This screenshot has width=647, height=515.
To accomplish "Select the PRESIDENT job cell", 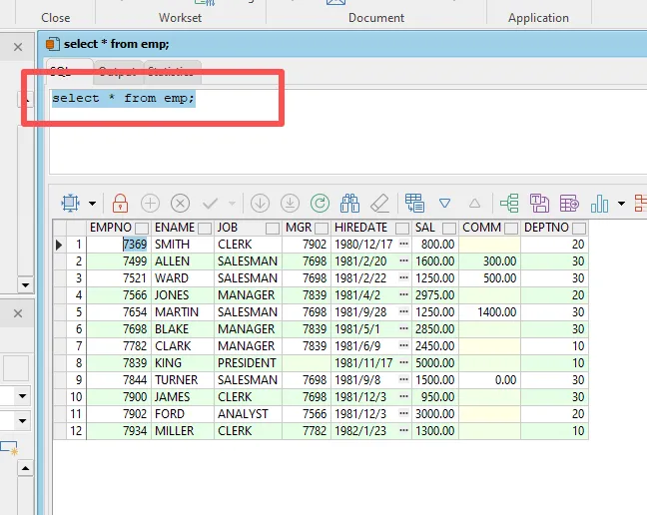I will point(248,363).
